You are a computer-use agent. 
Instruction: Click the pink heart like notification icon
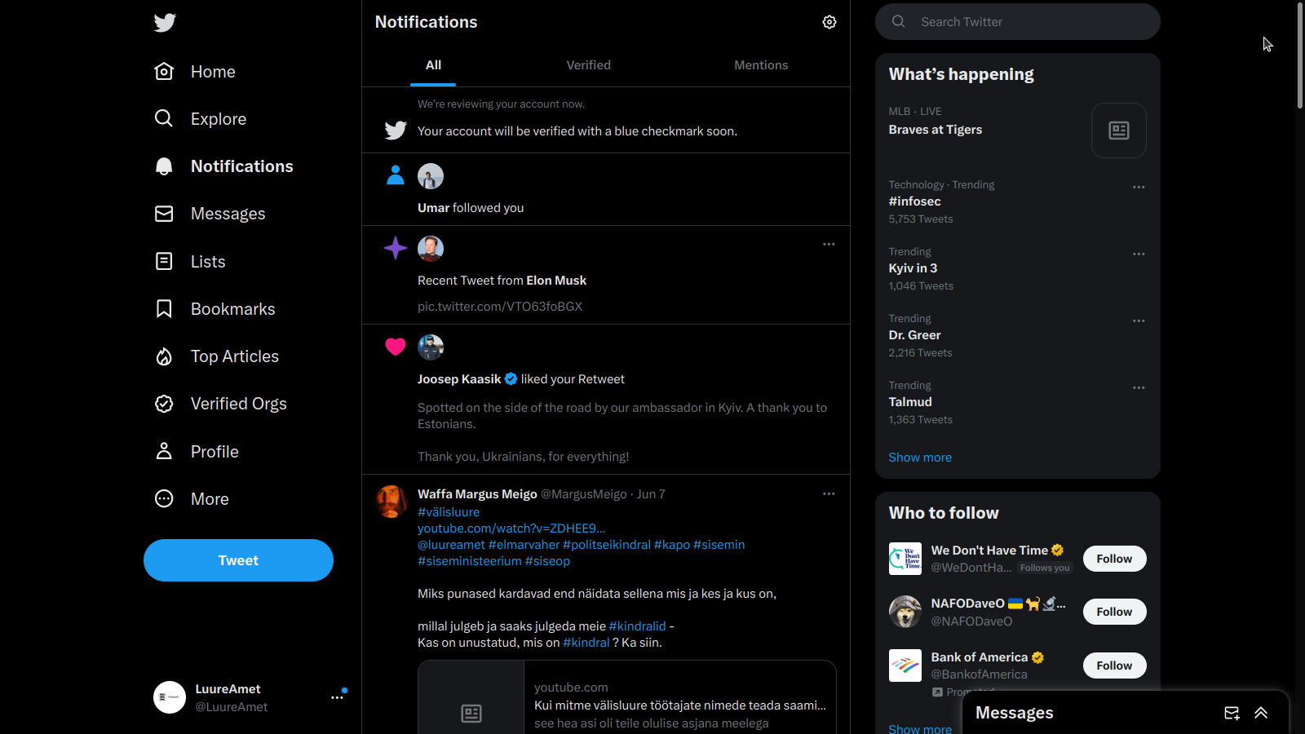point(396,347)
